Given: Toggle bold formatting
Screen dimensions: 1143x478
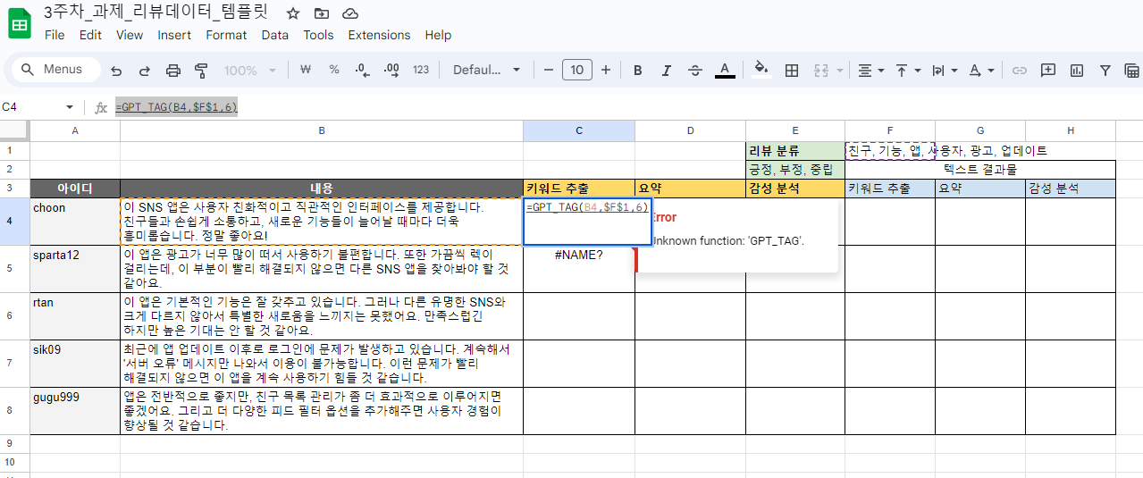Looking at the screenshot, I should coord(638,70).
